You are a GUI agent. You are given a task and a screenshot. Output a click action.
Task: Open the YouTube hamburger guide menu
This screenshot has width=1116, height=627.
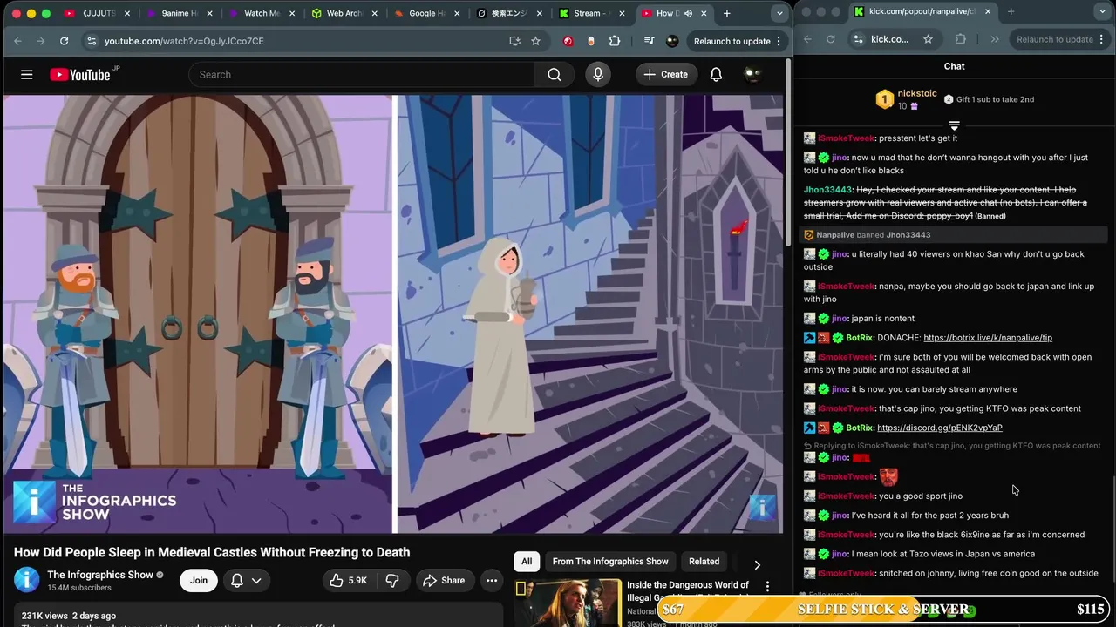(x=27, y=75)
